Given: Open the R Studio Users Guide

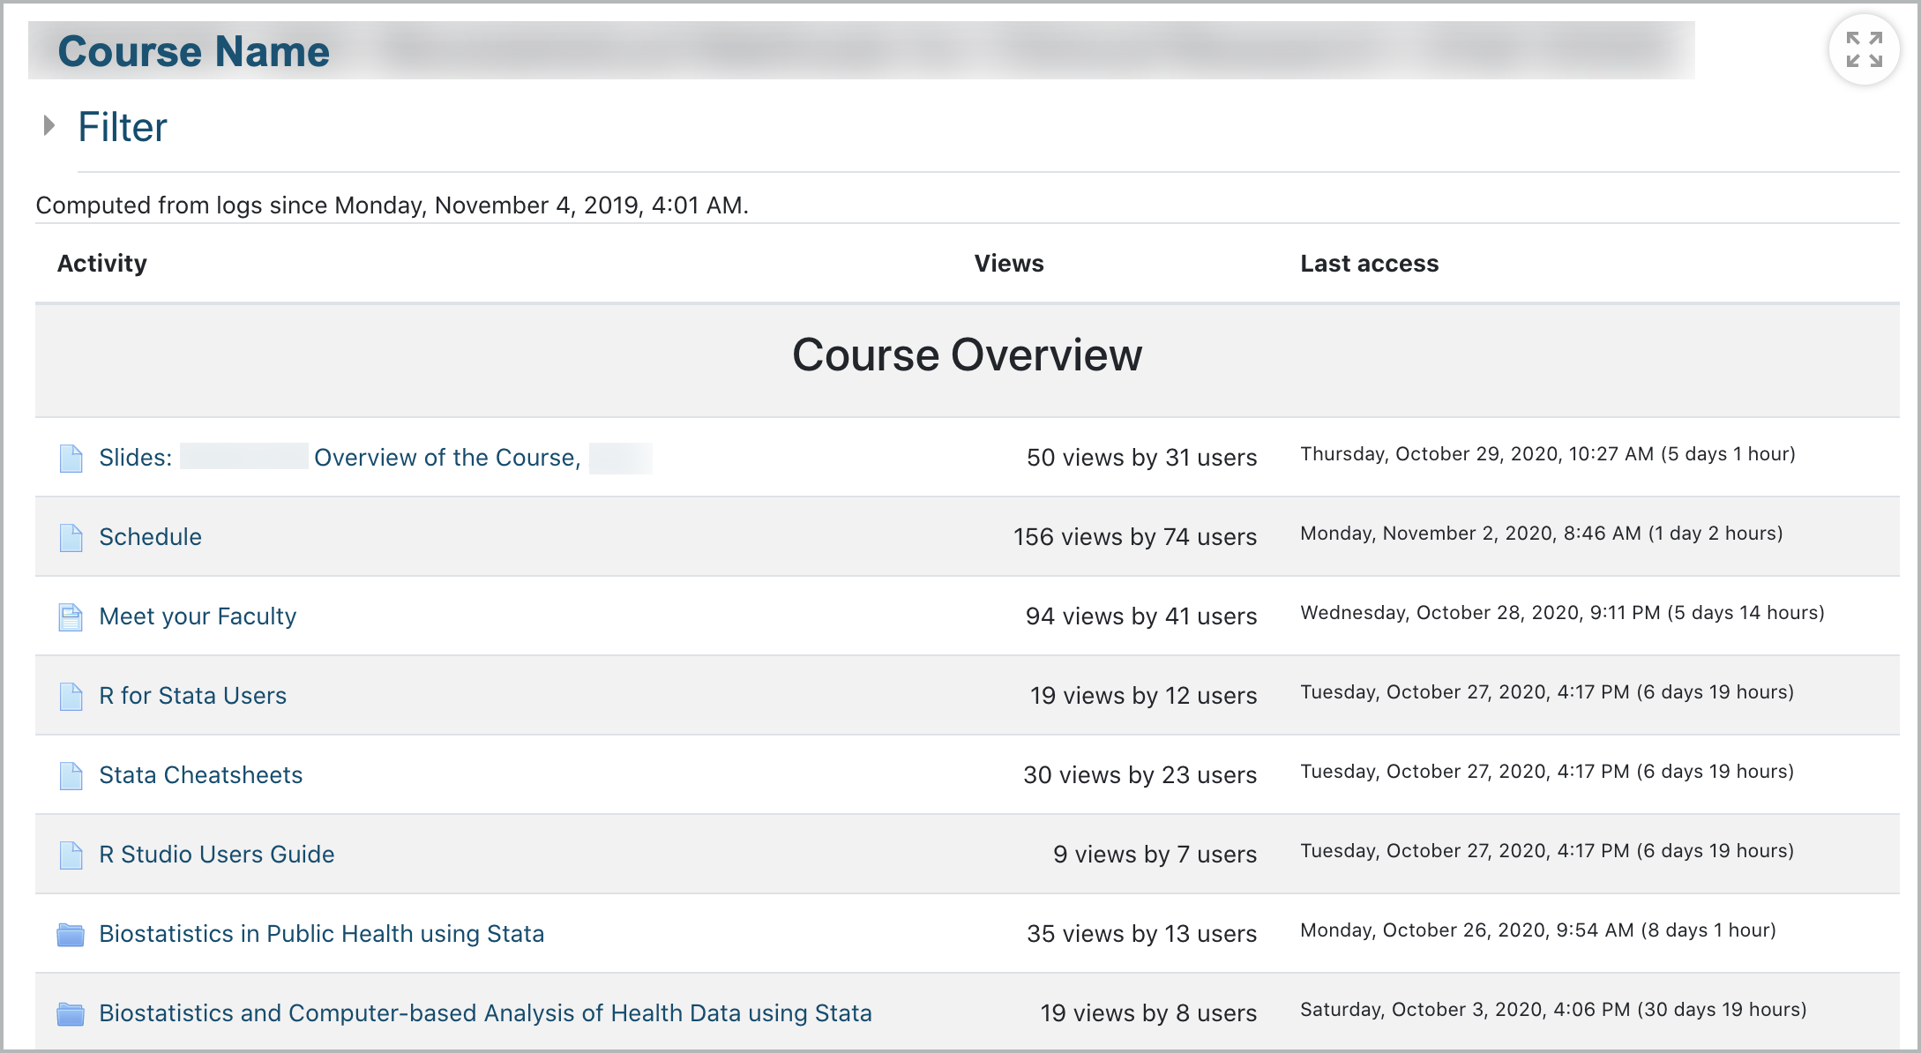Looking at the screenshot, I should (x=216, y=855).
